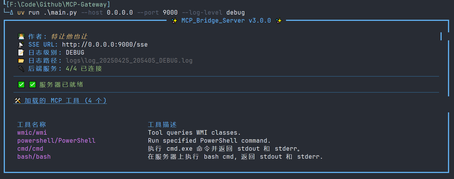Select the powershell/PowerShell tool entry
This screenshot has width=454, height=179.
tap(56, 141)
